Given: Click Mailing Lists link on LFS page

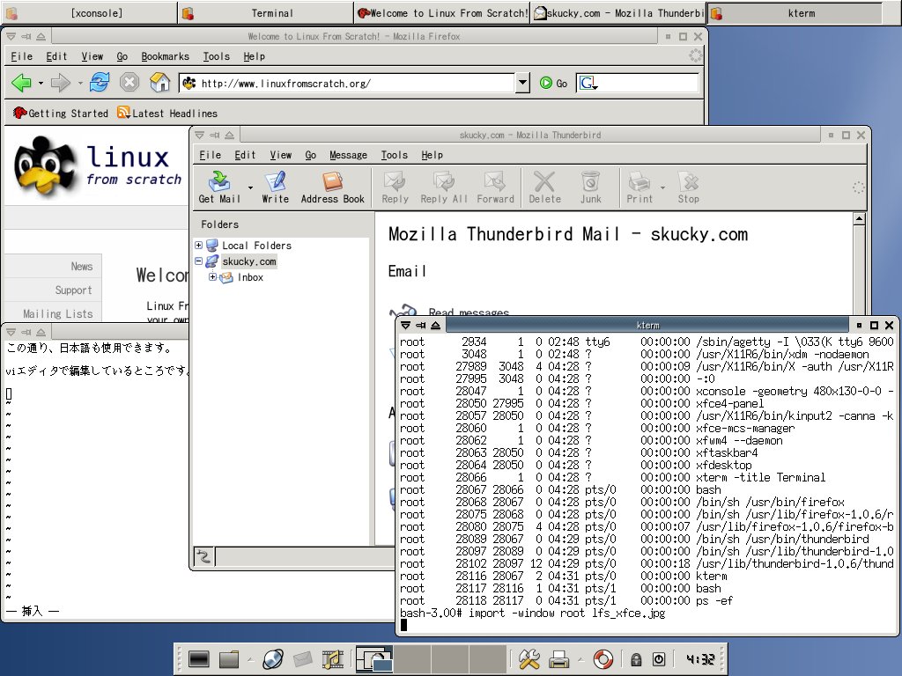Looking at the screenshot, I should click(57, 314).
